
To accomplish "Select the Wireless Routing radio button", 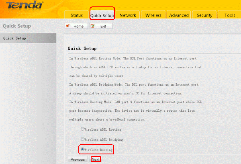I will [83, 149].
